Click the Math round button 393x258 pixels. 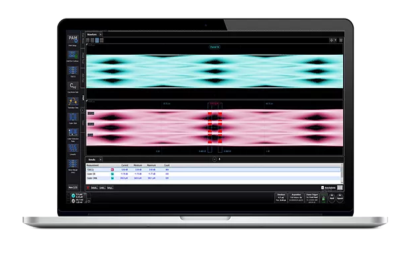(x=332, y=198)
